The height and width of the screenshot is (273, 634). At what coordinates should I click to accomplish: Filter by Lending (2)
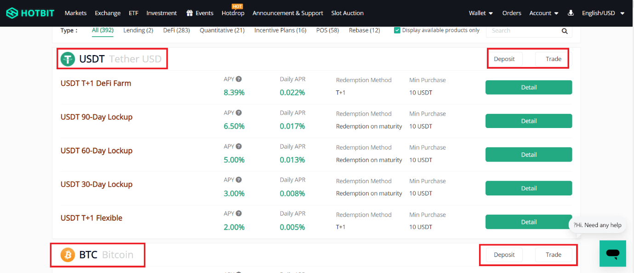138,30
